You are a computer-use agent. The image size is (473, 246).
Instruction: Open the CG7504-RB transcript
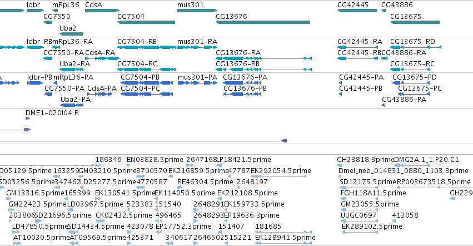point(146,47)
